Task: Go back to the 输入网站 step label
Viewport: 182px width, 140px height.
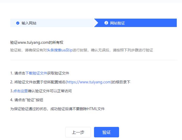Action: coord(29,23)
